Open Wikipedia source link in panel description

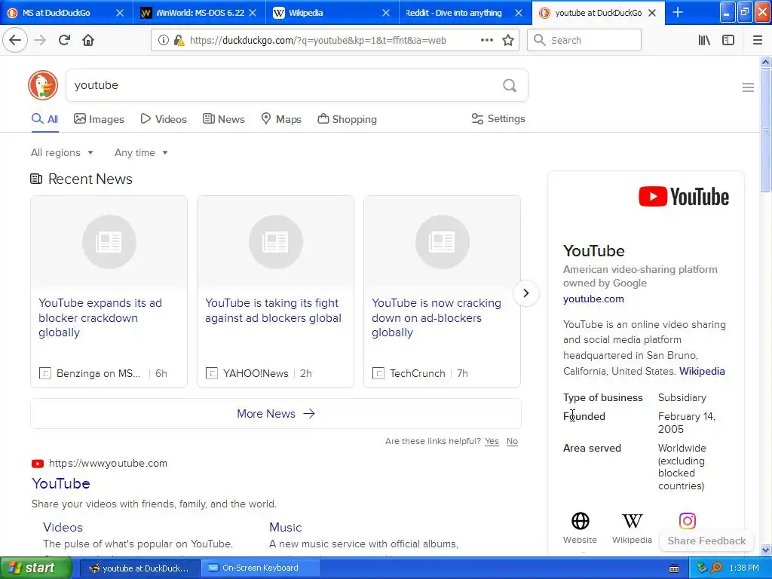(x=702, y=371)
